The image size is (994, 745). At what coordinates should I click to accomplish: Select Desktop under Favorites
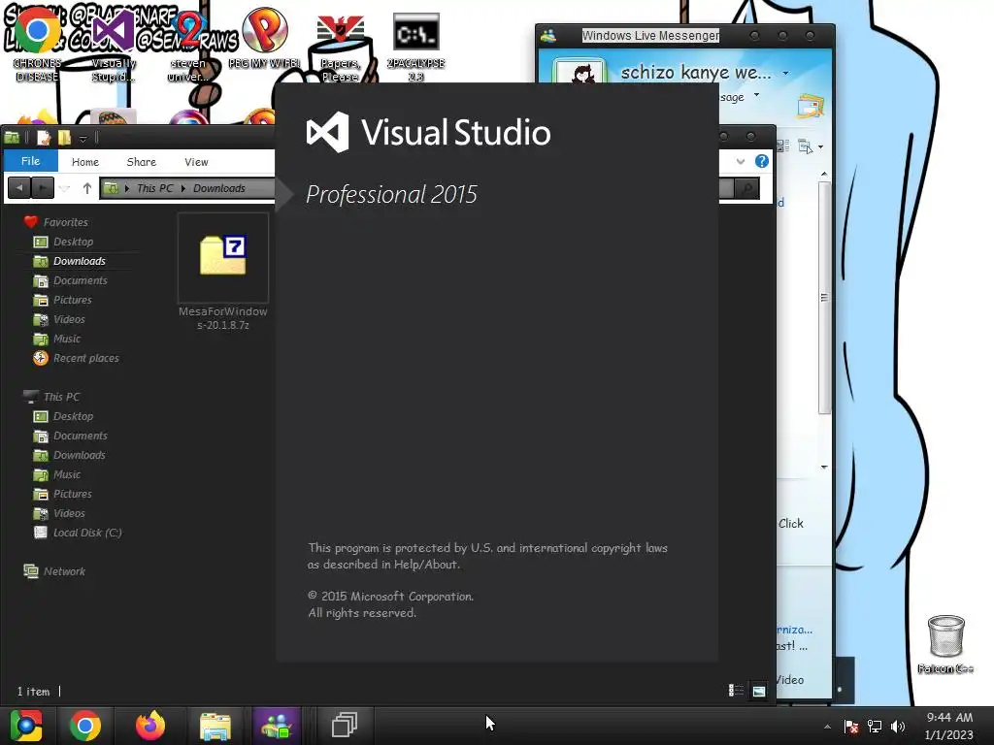73,242
